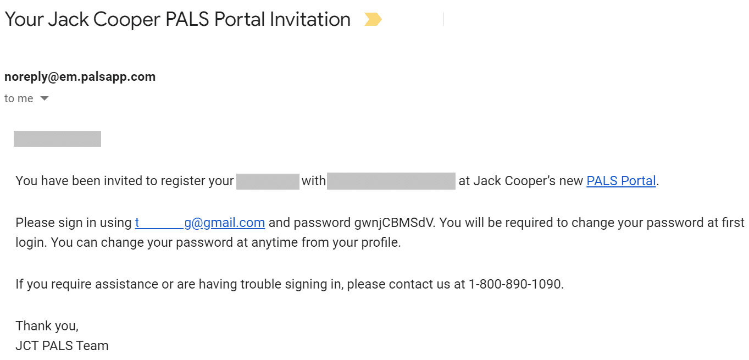Viewport: 749px width, 360px height.
Task: Click the 'Please sign in using' text
Action: pos(74,223)
